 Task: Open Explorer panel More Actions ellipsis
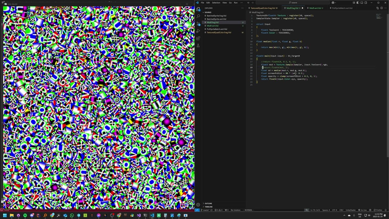coord(242,8)
